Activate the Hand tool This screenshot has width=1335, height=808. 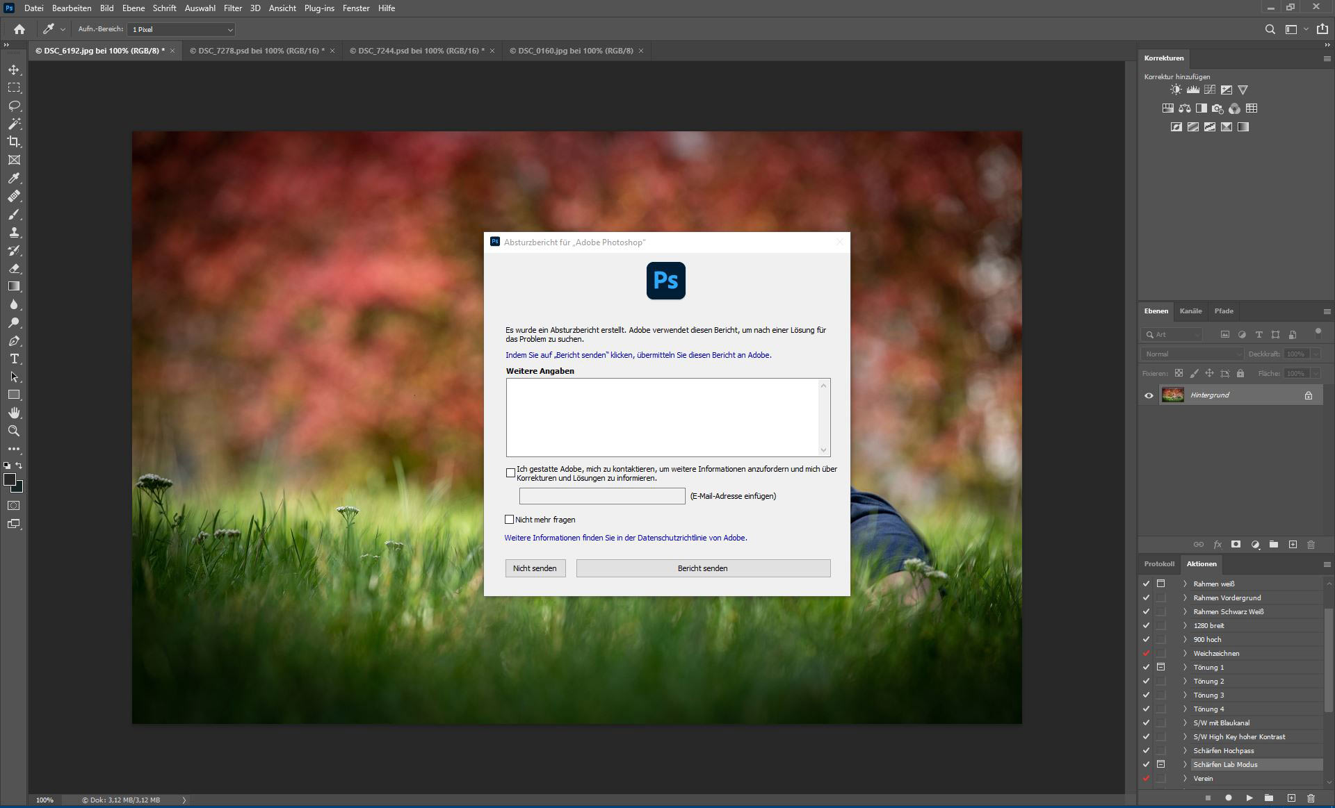(14, 413)
